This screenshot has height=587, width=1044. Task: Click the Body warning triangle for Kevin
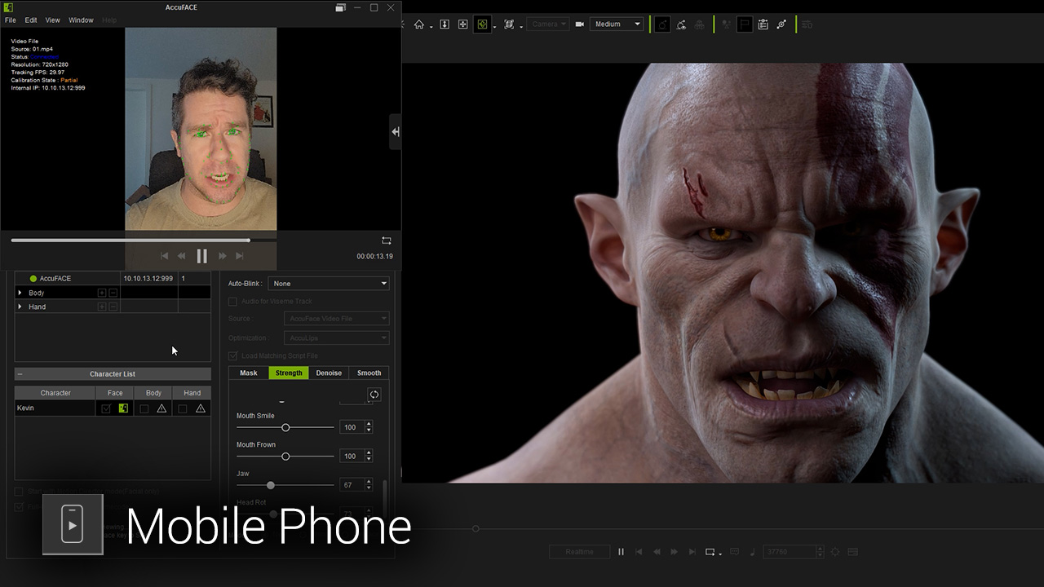161,408
